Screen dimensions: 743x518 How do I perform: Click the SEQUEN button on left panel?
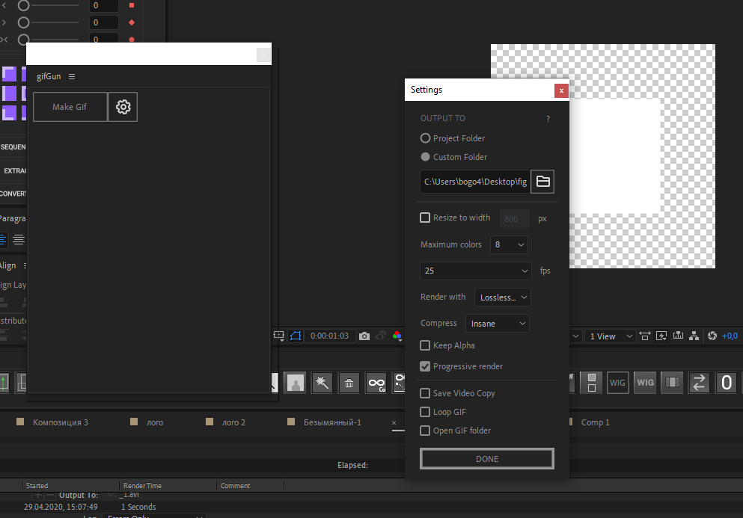click(x=13, y=147)
